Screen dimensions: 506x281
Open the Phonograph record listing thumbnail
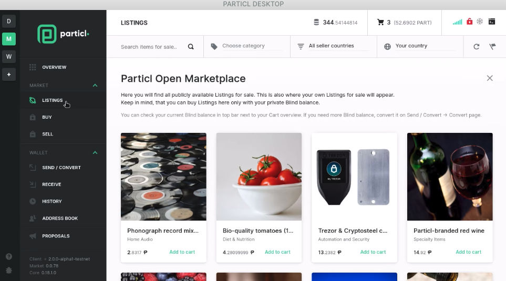pos(163,177)
